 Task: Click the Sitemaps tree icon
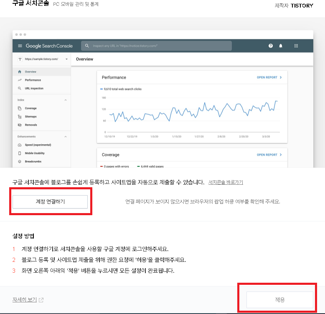(20, 117)
